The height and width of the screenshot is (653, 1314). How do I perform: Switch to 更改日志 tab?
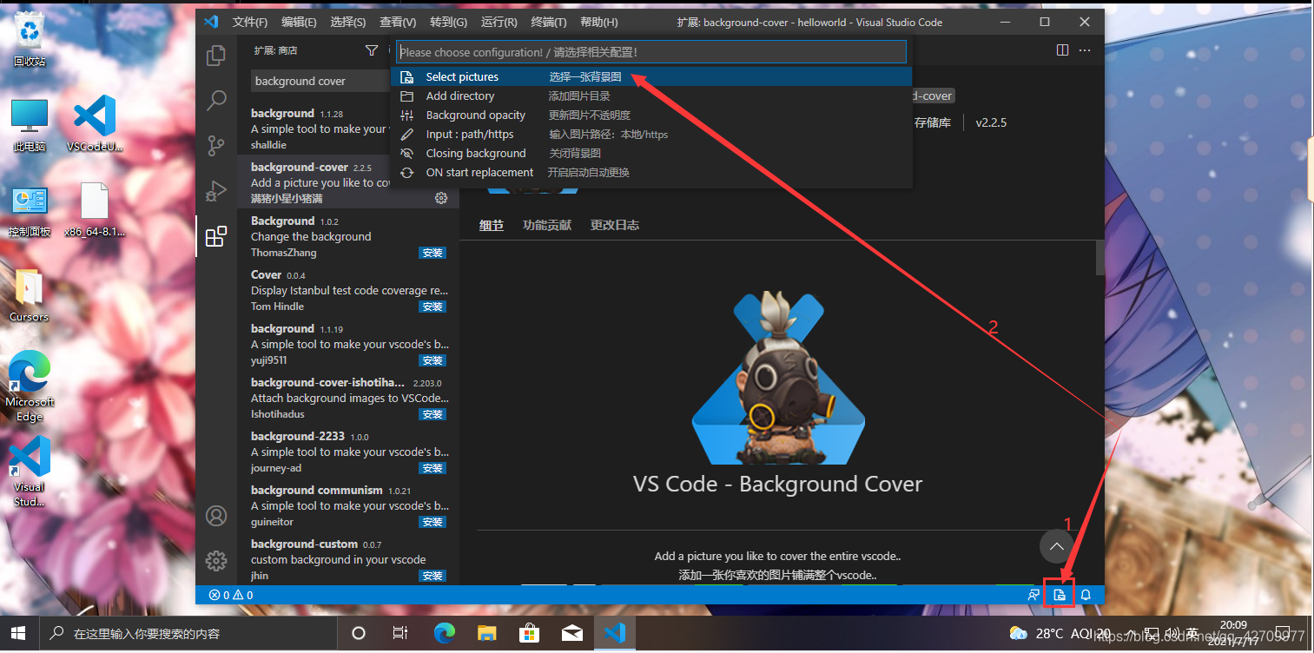click(x=615, y=225)
